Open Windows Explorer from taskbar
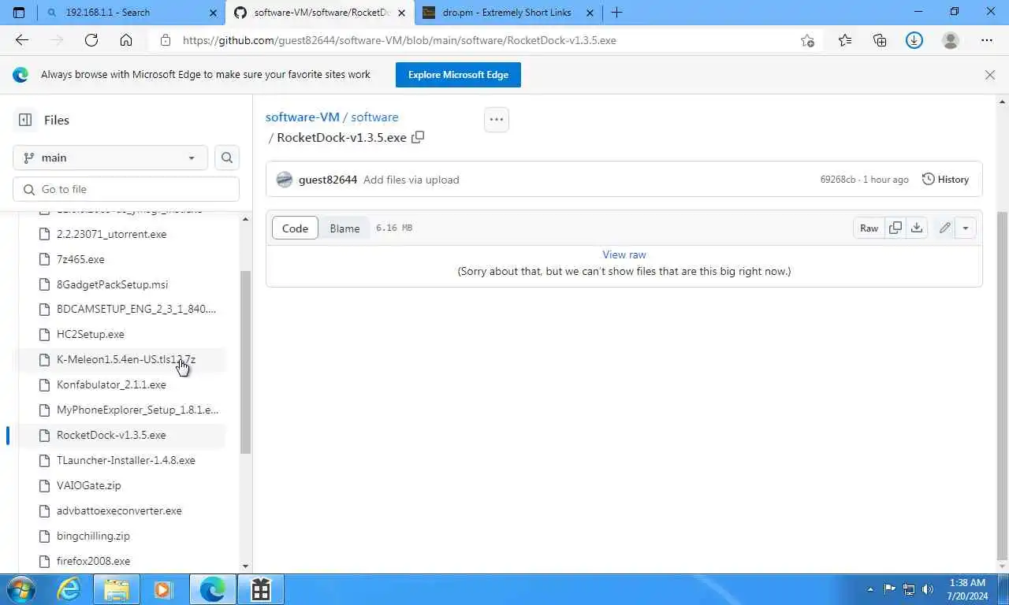 [x=117, y=589]
